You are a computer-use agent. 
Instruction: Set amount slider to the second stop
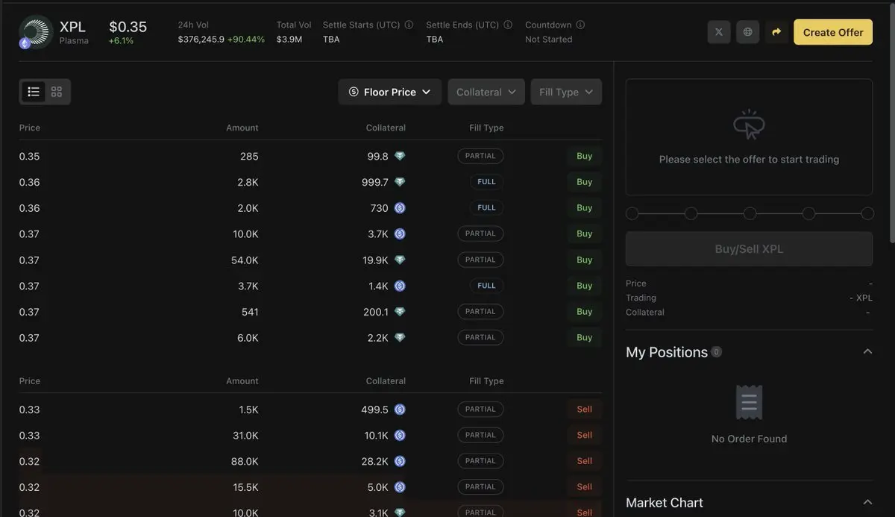[x=691, y=213]
